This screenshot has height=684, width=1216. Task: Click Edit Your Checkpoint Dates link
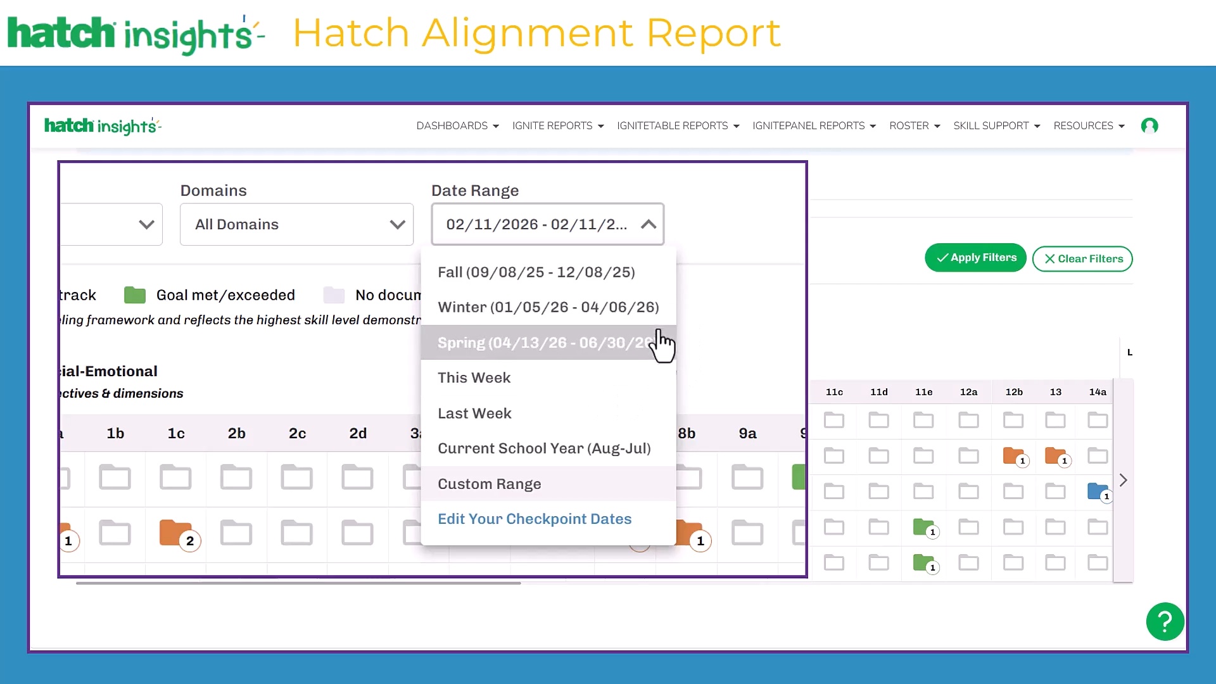(535, 519)
